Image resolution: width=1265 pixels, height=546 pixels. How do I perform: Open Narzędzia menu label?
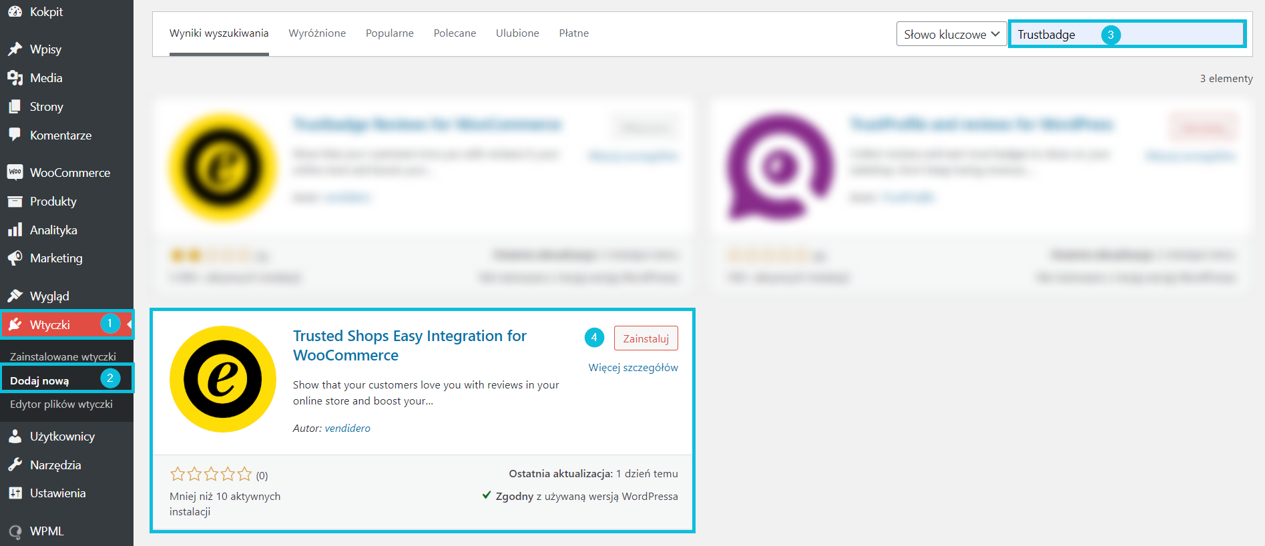(x=55, y=465)
